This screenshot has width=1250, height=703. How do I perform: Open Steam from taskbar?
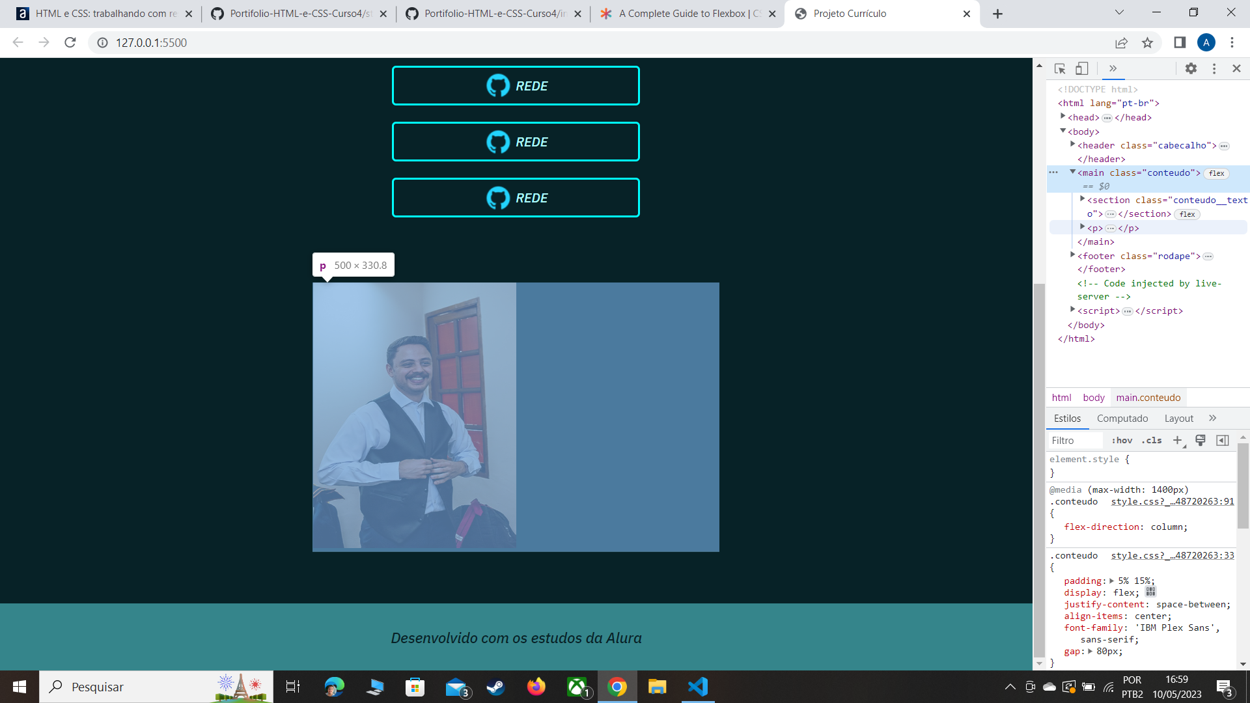[x=495, y=687]
